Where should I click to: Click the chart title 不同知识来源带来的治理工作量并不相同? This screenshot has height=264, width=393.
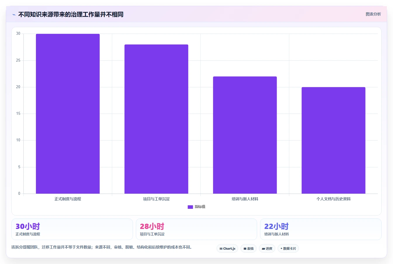coord(71,14)
